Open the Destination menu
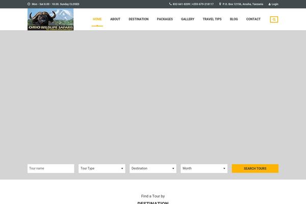306x204 pixels. pos(139,19)
